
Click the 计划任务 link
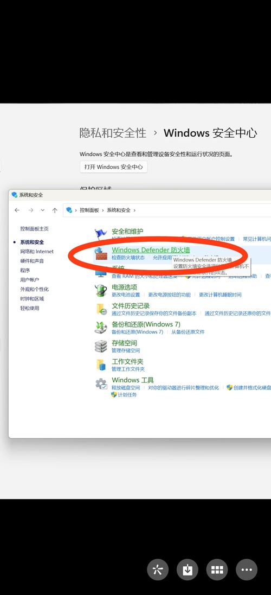pyautogui.click(x=127, y=395)
